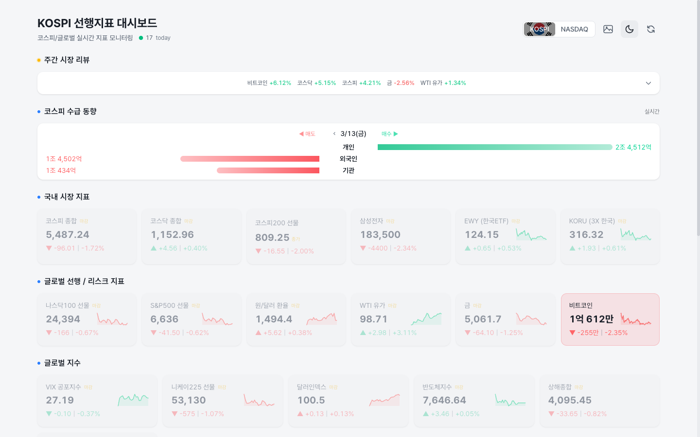The image size is (700, 437).
Task: Click the 나스닥100 선물 sparkline chart
Action: 112,319
